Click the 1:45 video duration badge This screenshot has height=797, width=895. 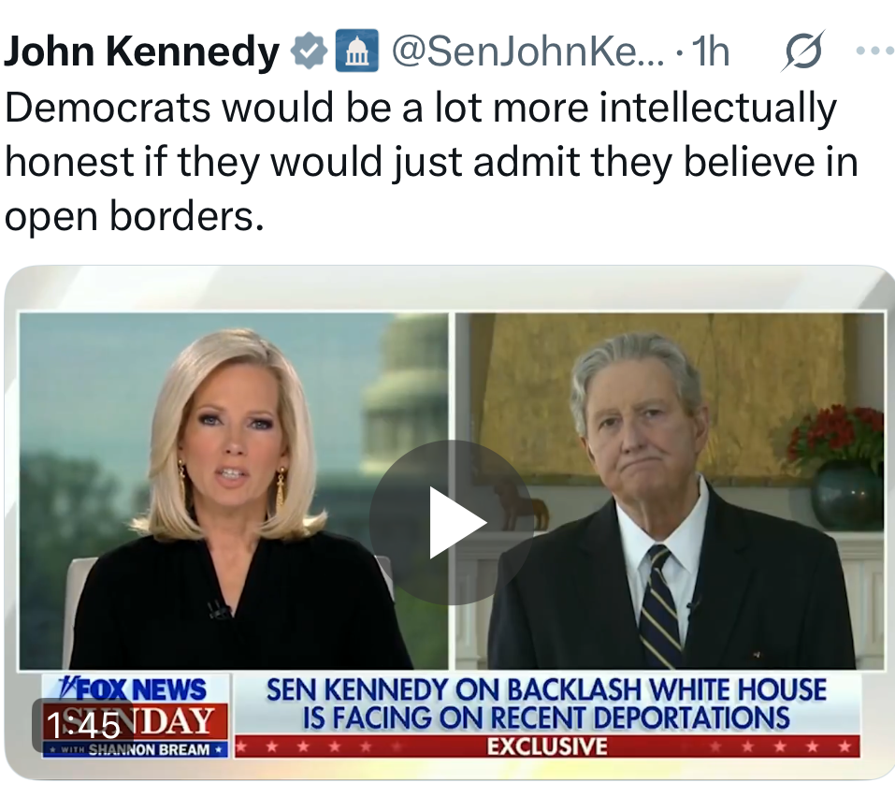coord(83,725)
